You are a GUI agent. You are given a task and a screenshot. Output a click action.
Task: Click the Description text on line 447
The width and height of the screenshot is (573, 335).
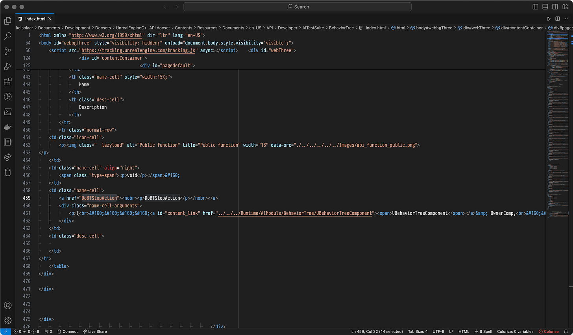(x=93, y=107)
